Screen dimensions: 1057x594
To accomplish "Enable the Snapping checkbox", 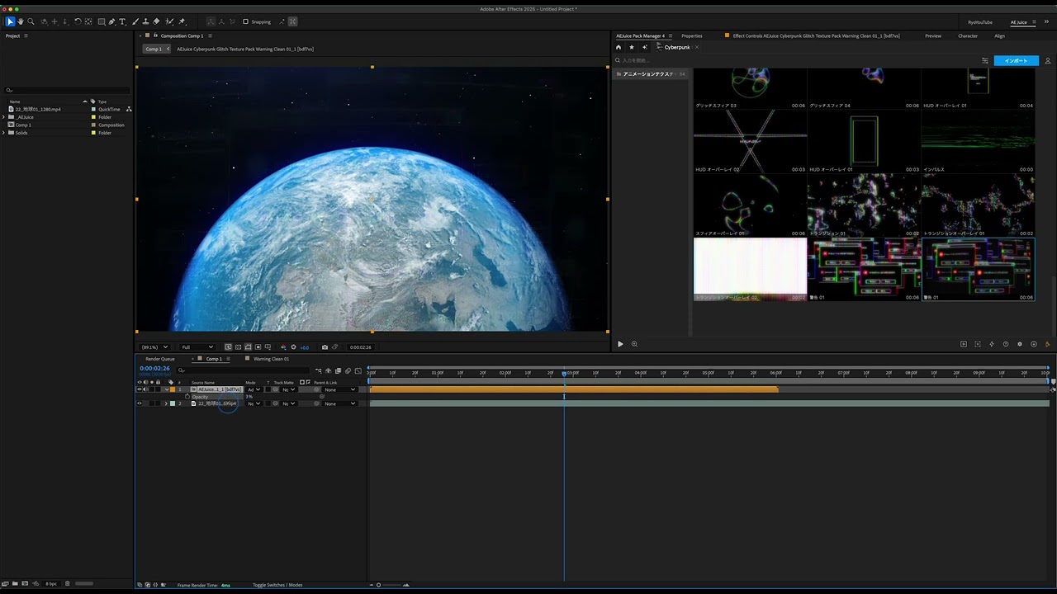I will 245,21.
